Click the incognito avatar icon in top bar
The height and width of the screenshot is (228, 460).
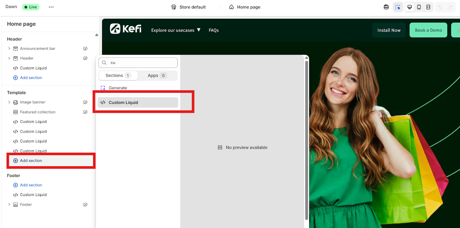pyautogui.click(x=386, y=7)
